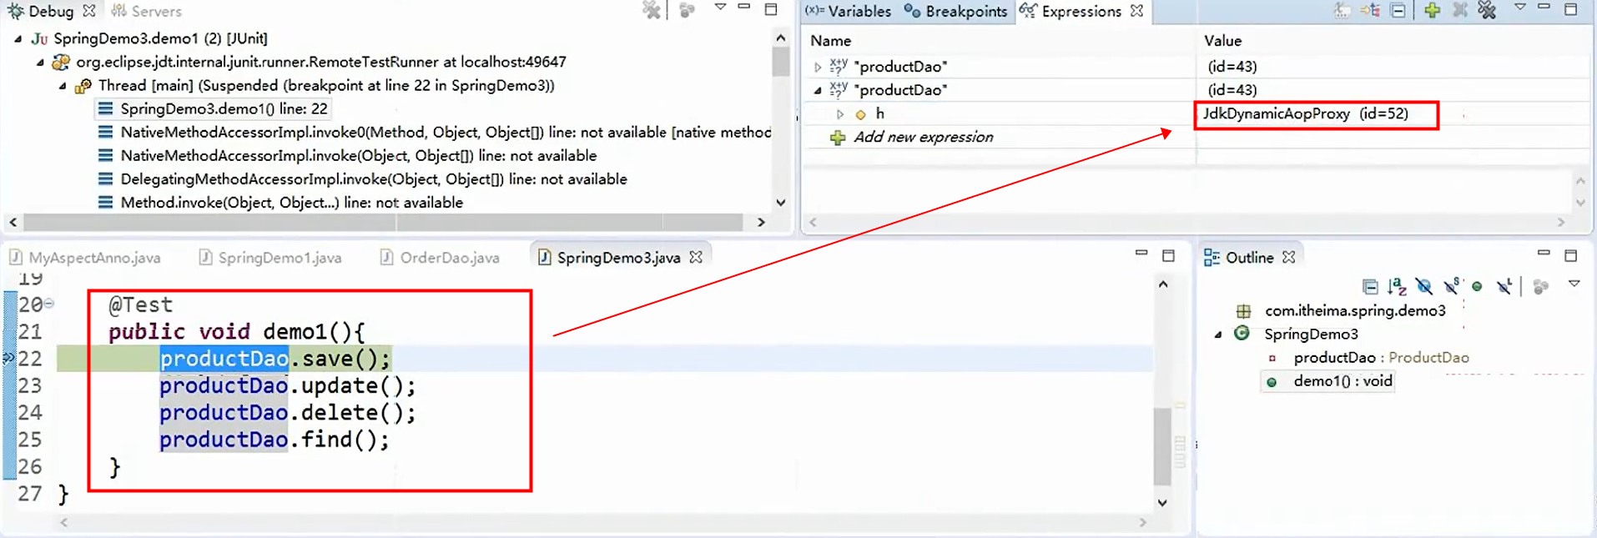Click Remove Selected Expressions grey X icon
The image size is (1597, 538).
click(1459, 10)
